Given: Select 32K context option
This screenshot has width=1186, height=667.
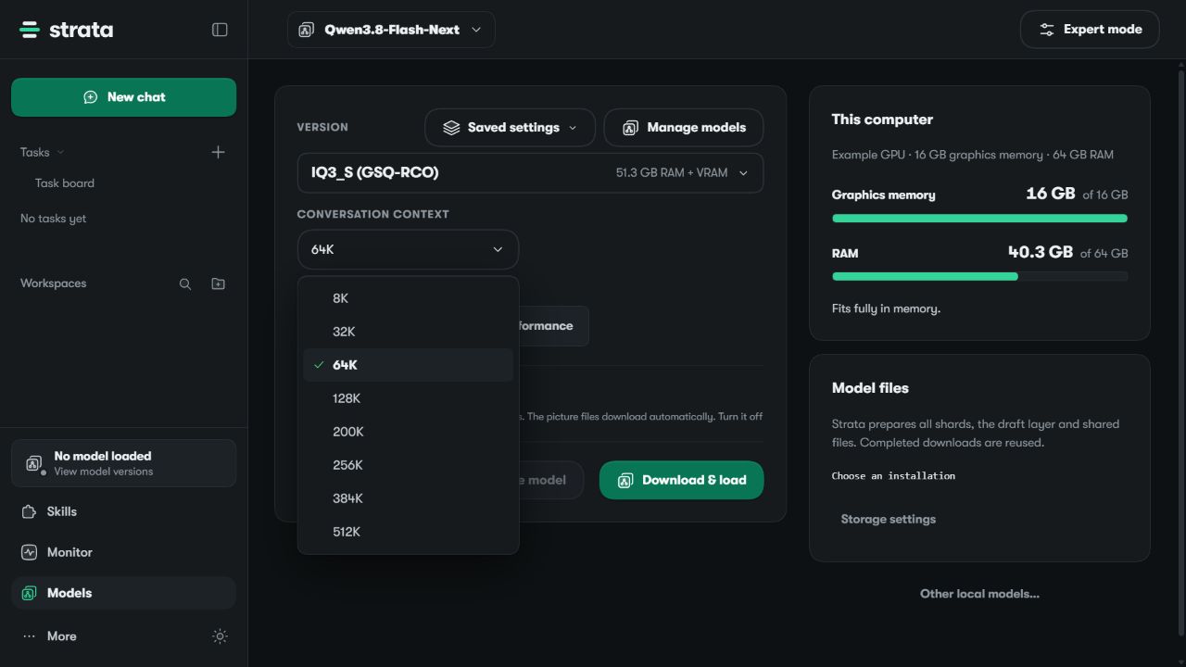Looking at the screenshot, I should point(408,332).
